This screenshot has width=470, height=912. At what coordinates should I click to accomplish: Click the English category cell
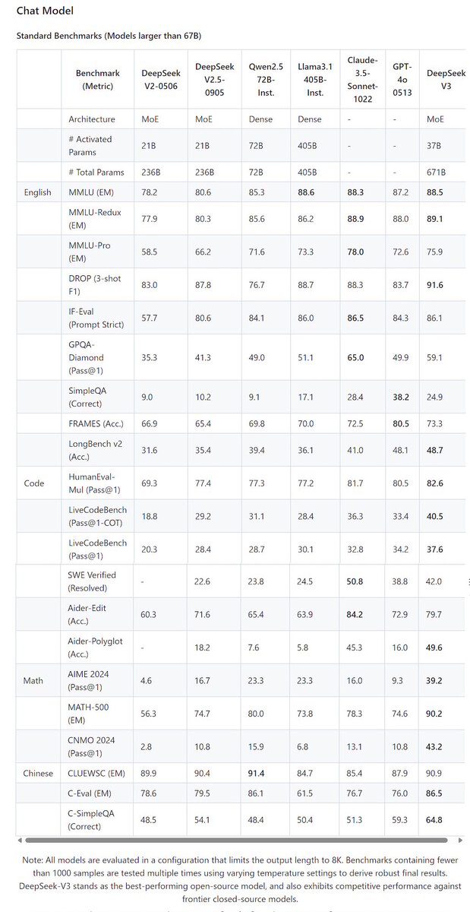[x=38, y=192]
